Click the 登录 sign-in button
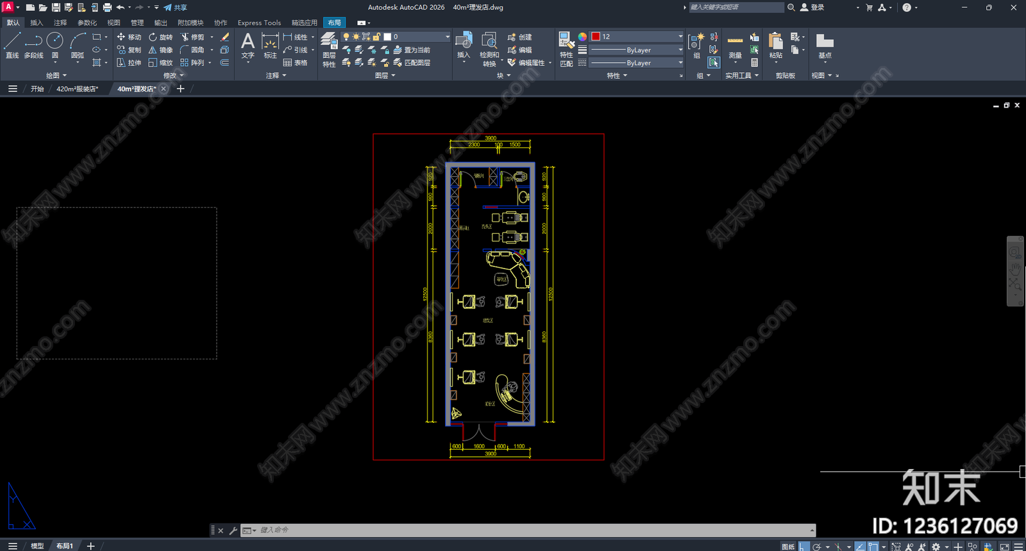 (812, 8)
